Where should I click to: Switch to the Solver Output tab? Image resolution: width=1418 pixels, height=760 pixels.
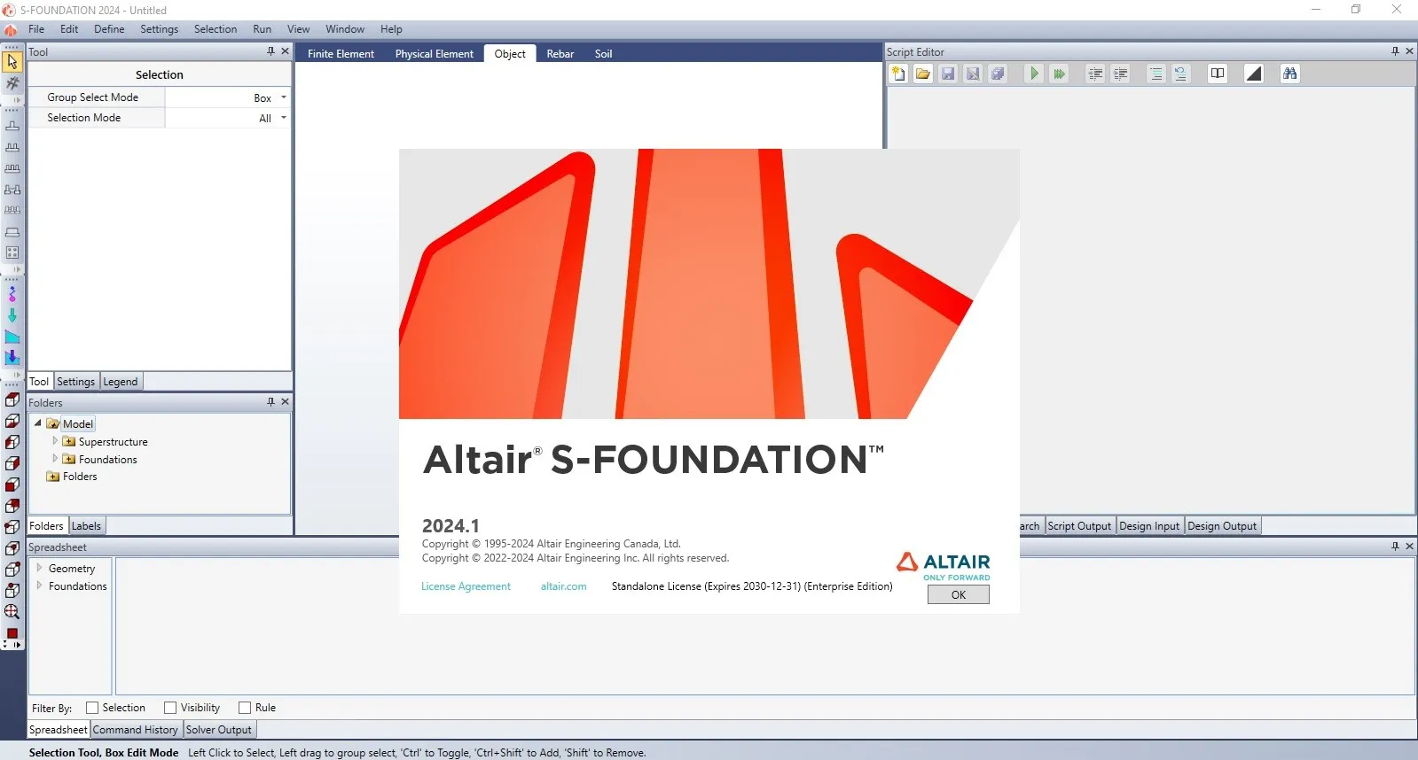[219, 730]
